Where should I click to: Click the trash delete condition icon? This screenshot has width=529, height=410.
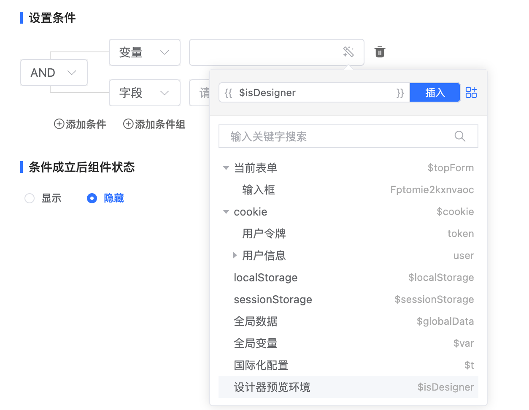tap(380, 52)
